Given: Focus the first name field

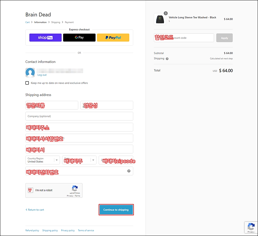Looking at the screenshot, I should (x=52, y=105).
